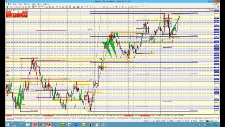Click the Zoom In magnifier icon

point(57,7)
